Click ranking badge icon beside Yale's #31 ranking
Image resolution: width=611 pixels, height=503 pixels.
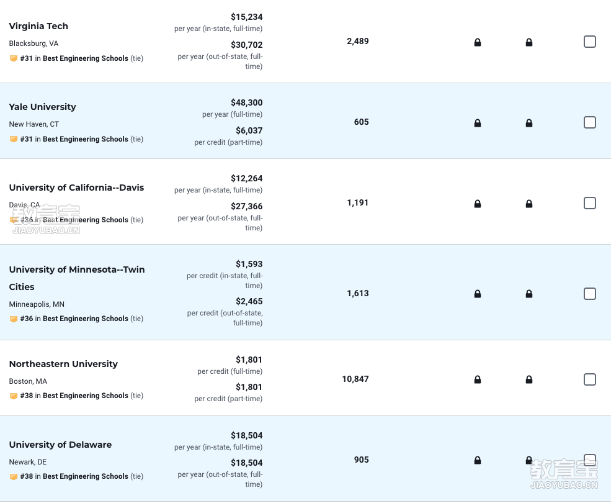coord(13,139)
